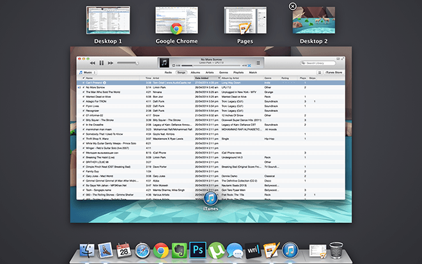The width and height of the screenshot is (422, 264).
Task: Click the iTunes badge below the window
Action: (x=211, y=199)
